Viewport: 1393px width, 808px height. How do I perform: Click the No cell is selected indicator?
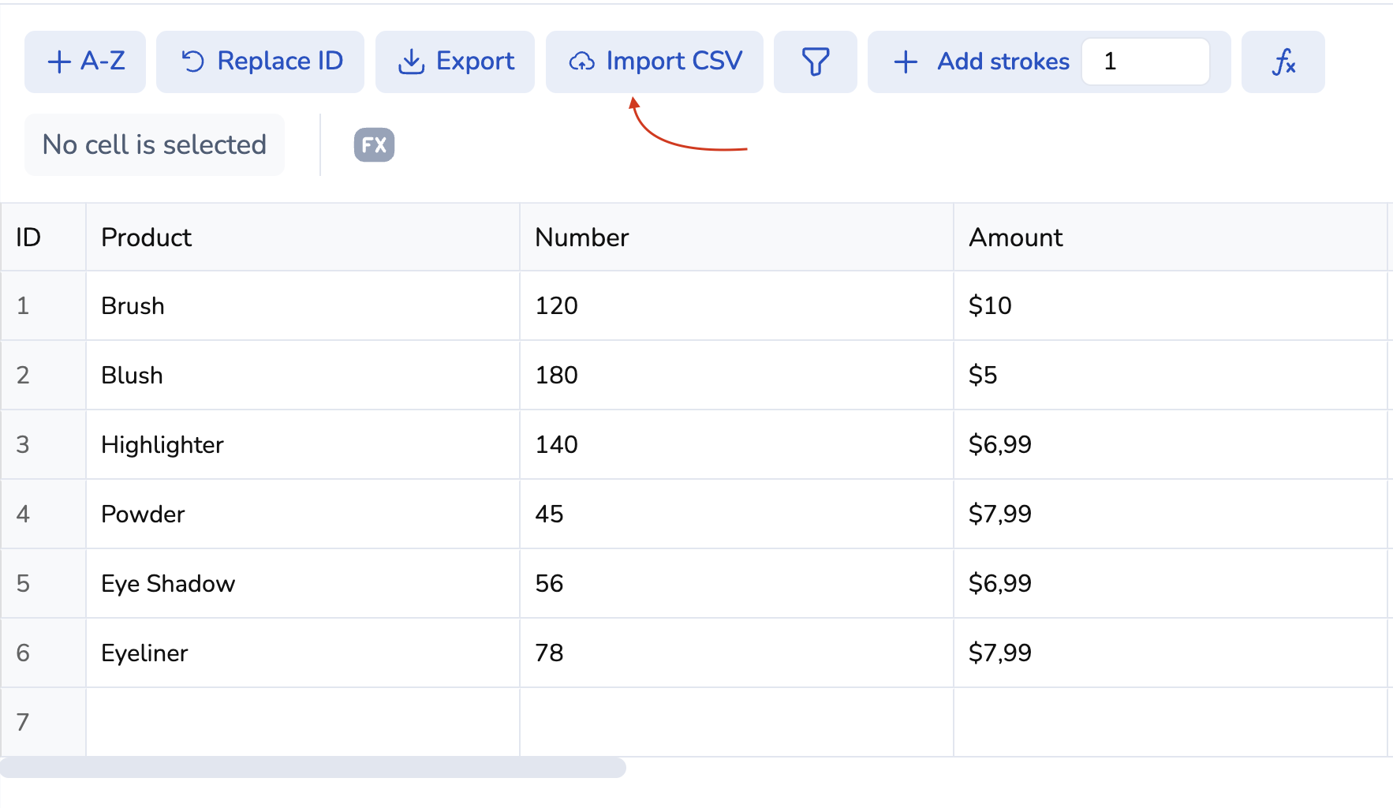click(x=155, y=145)
